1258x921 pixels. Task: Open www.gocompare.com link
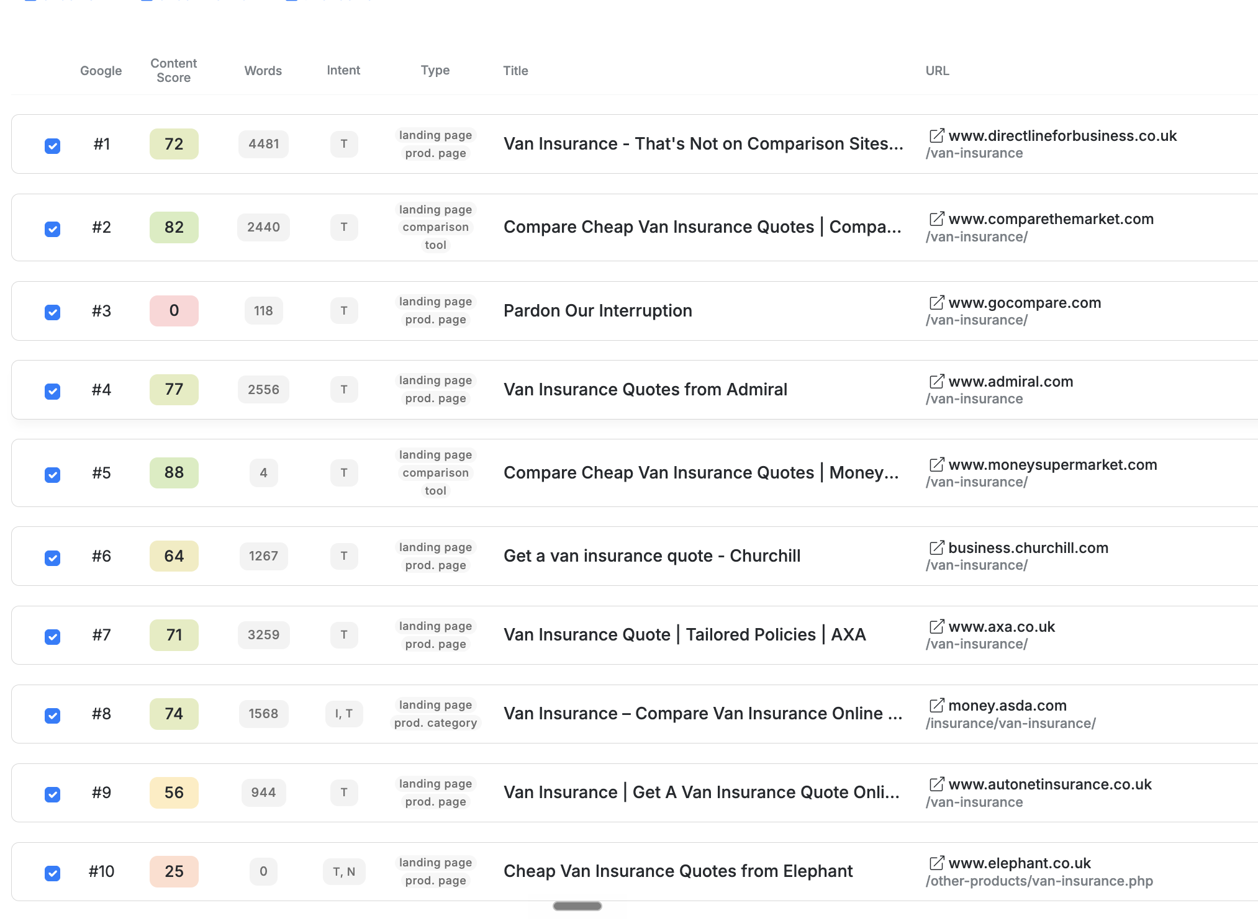(x=1025, y=302)
